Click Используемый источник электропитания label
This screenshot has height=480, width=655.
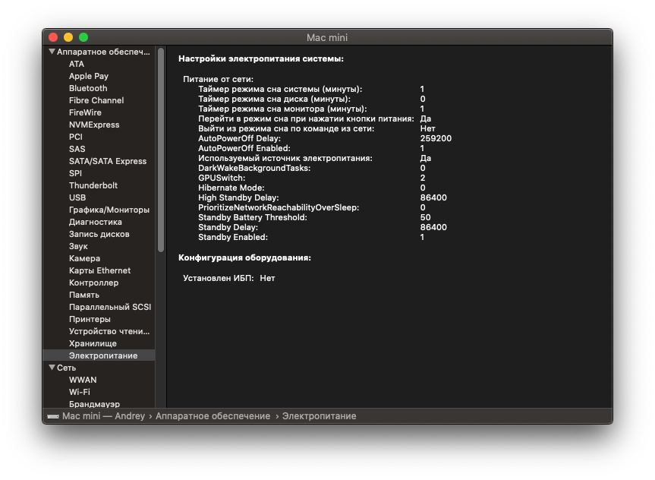tap(285, 158)
